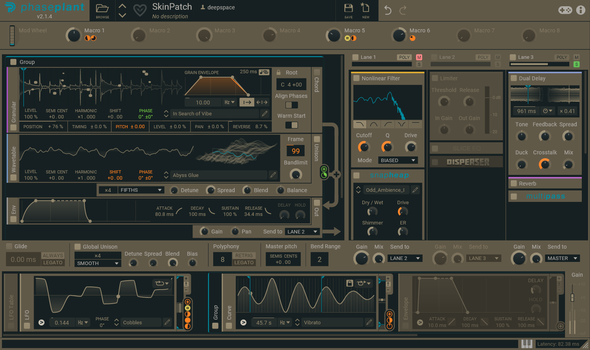Open the Out Send to LANE 2 dropdown

pyautogui.click(x=303, y=232)
